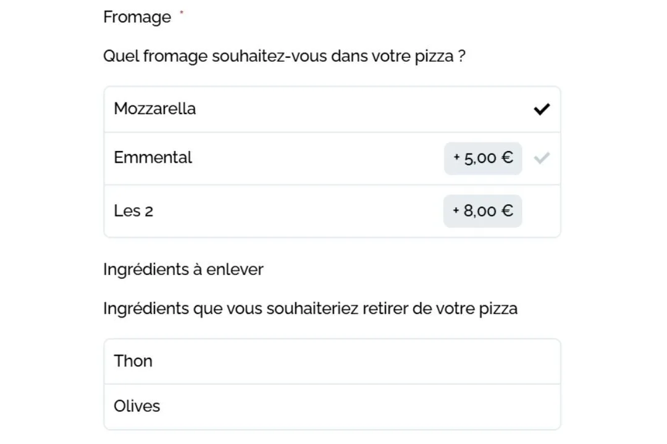Click the Emmental label text
The height and width of the screenshot is (444, 667).
153,158
